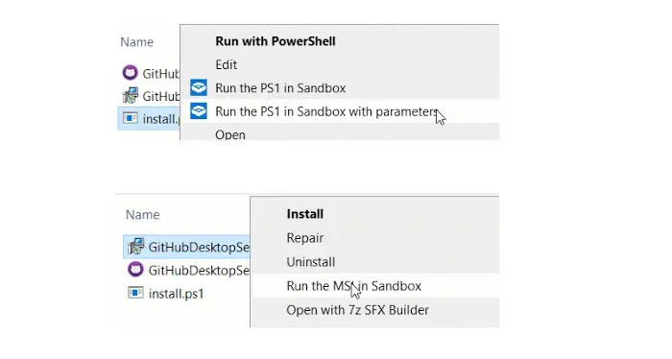Image resolution: width=672 pixels, height=359 pixels.
Task: Choose Run the PS1 in Sandbox
Action: coord(280,87)
